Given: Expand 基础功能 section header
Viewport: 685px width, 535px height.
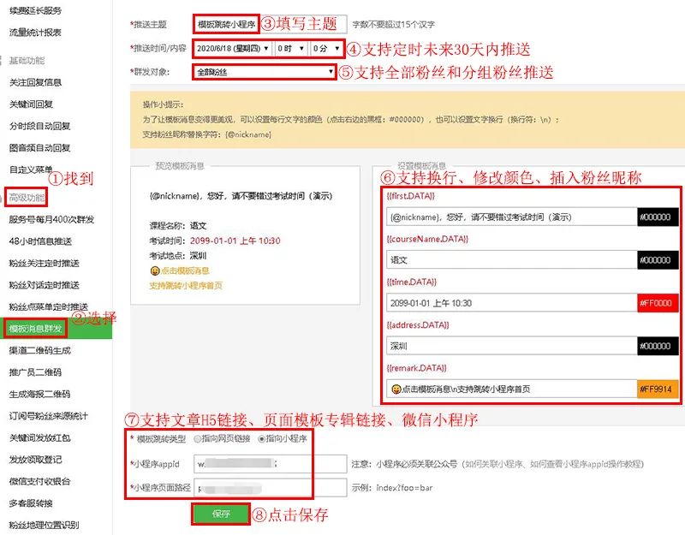Looking at the screenshot, I should [27, 60].
